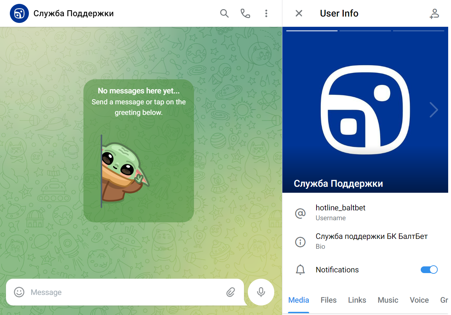Screen dimensions: 451x315
Task: Show next profile photo with right chevron
Action: click(x=434, y=110)
